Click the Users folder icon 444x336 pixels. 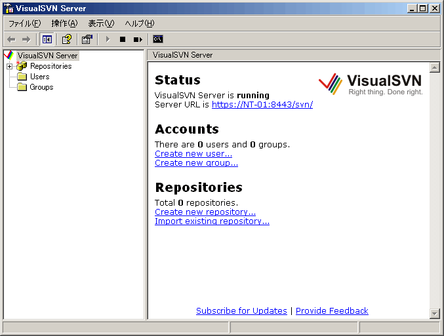click(22, 77)
